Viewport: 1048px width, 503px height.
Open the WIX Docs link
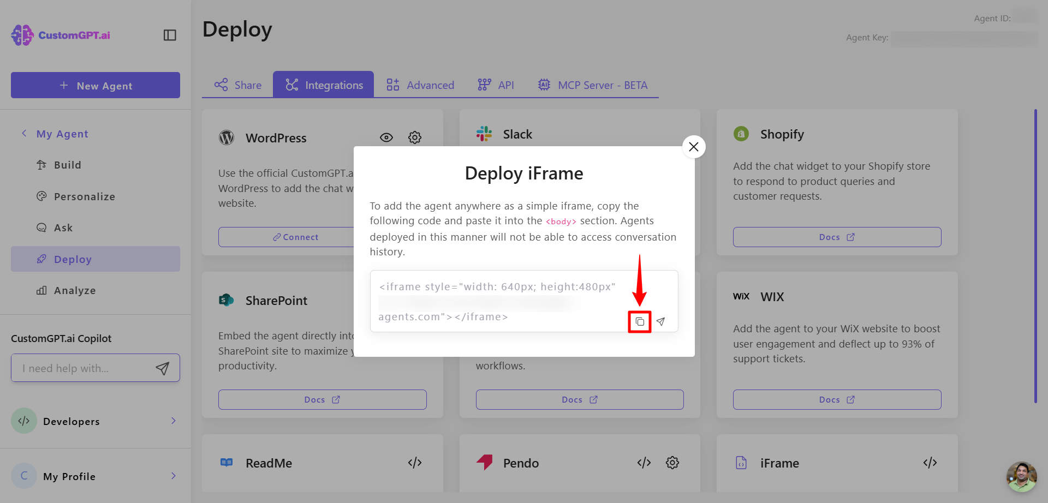(x=837, y=400)
